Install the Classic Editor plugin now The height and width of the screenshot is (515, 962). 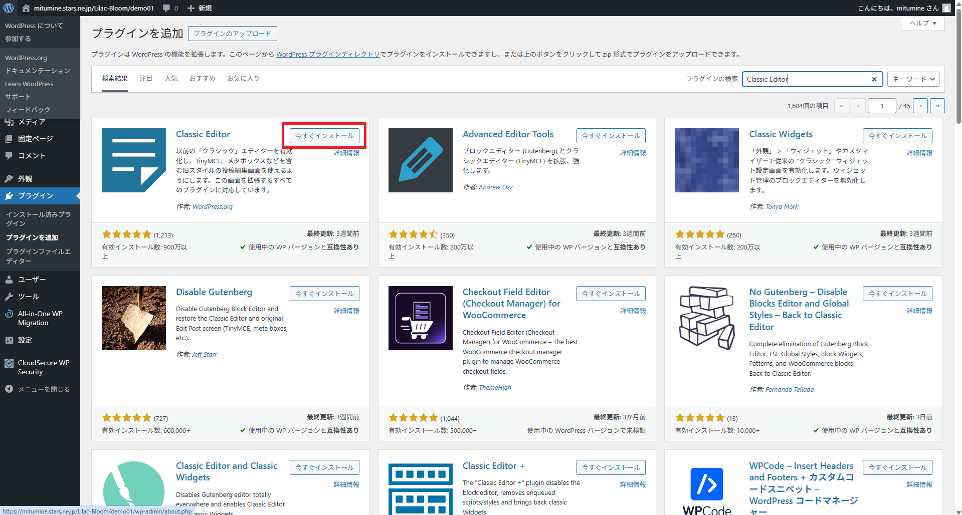click(x=324, y=136)
